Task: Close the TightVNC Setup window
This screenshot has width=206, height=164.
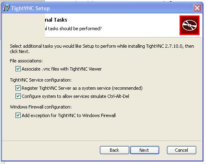Action: (x=197, y=8)
